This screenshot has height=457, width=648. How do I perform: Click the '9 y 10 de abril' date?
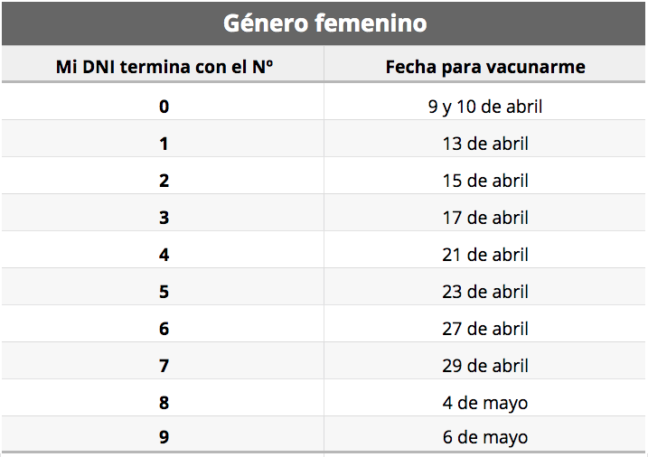485,107
